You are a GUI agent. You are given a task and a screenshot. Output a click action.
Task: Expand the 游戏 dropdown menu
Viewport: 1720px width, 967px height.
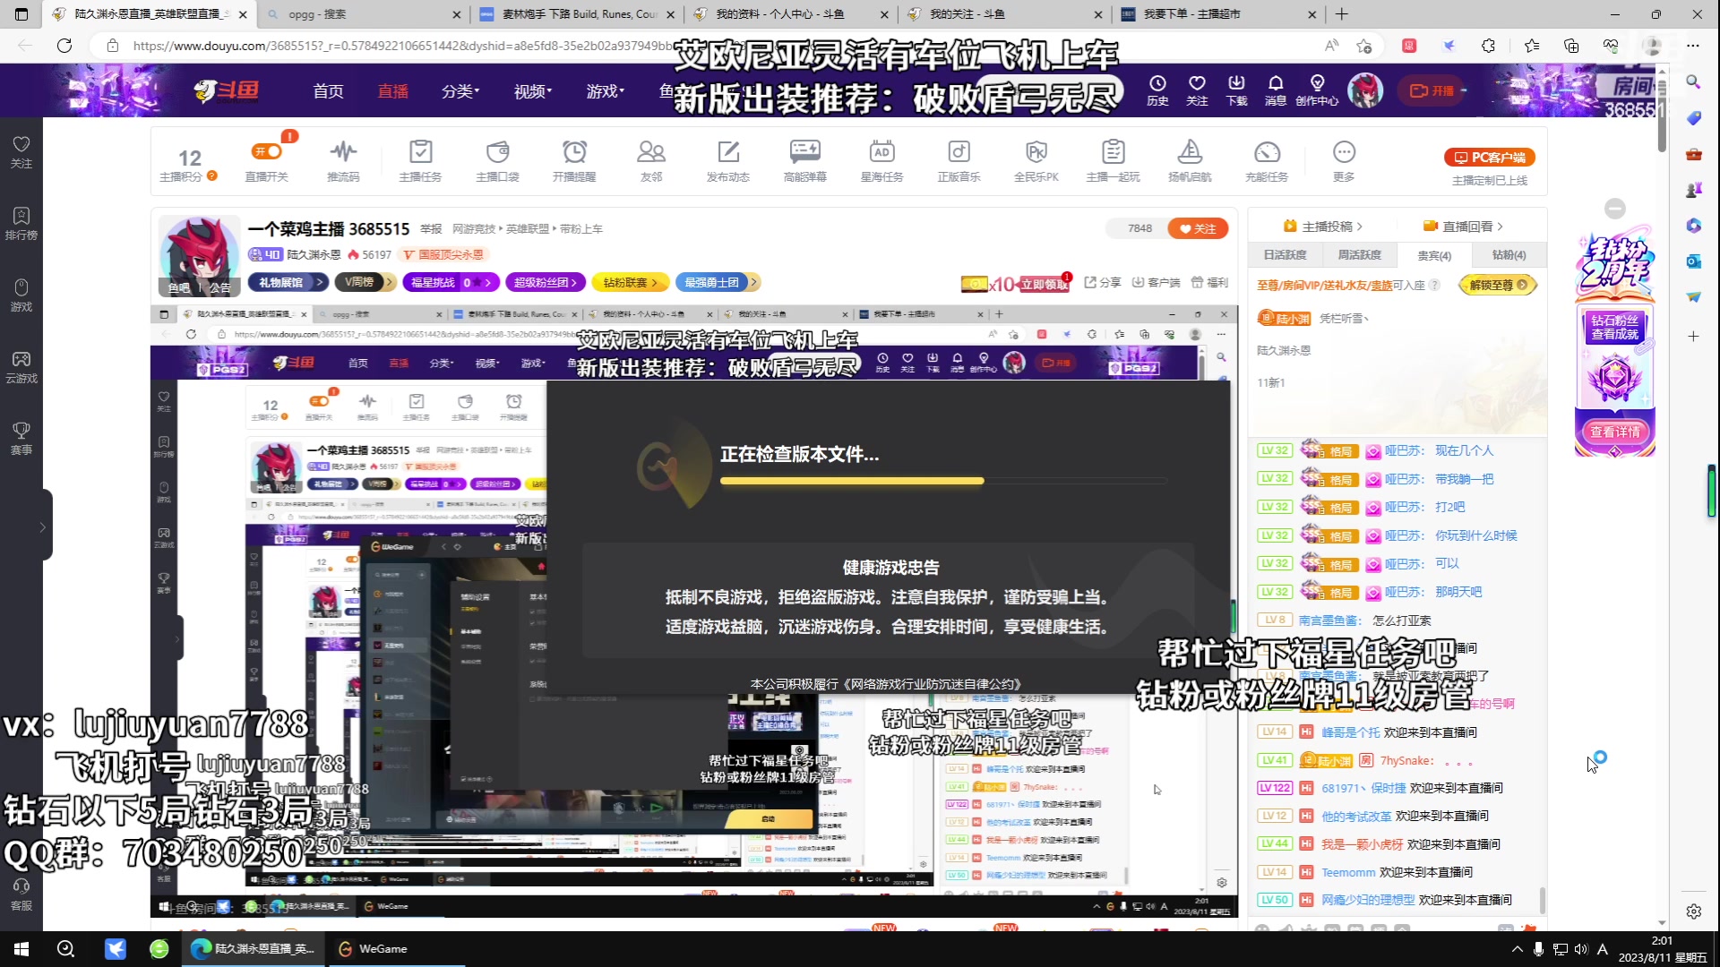[606, 91]
